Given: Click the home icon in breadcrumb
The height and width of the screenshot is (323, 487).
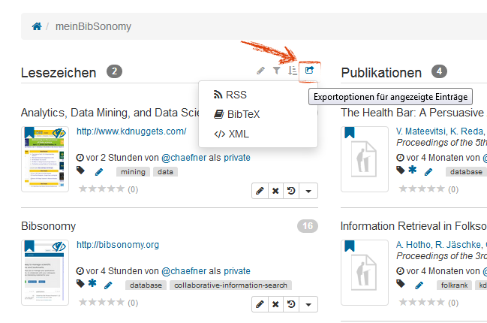Looking at the screenshot, I should 37,26.
